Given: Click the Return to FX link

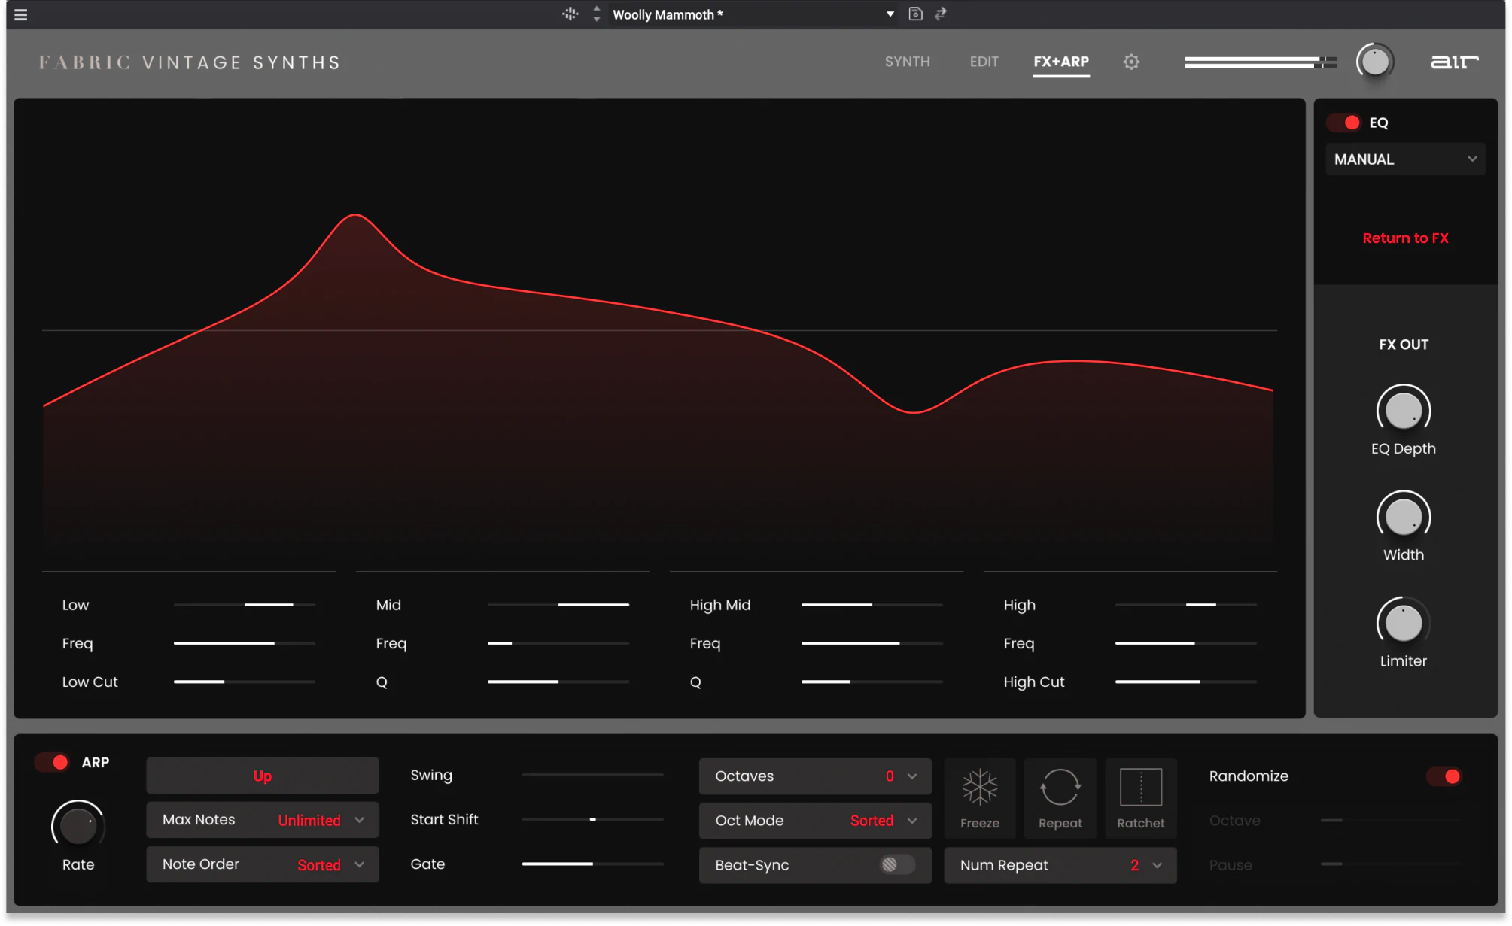Looking at the screenshot, I should pos(1404,238).
